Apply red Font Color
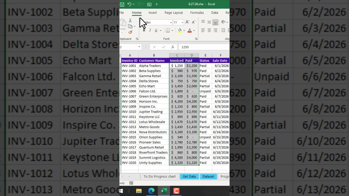Image resolution: width=349 pixels, height=196 pixels. 189,30
